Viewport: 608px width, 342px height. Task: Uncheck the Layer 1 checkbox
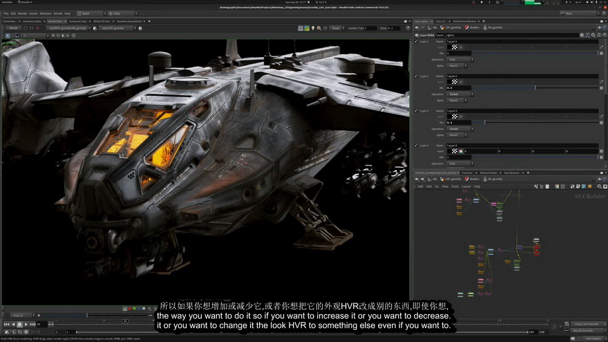tap(416, 41)
